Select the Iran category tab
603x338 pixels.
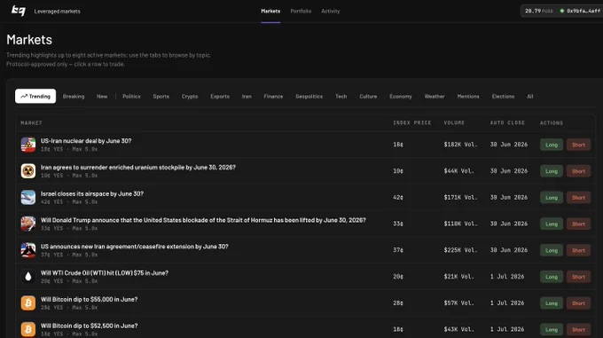[247, 96]
